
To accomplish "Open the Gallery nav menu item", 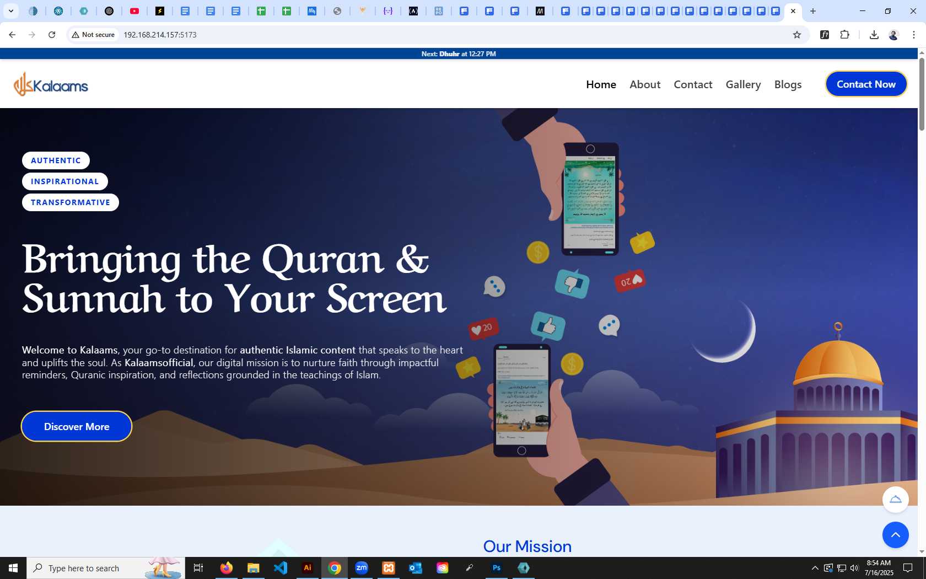I will [x=743, y=84].
